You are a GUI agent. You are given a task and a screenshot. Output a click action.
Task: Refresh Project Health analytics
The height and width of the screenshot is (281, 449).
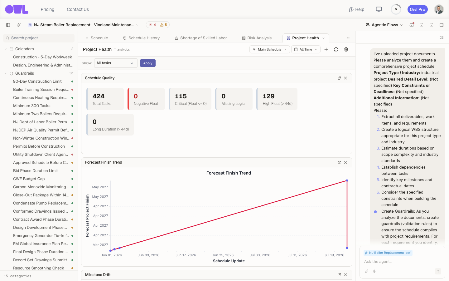point(336,49)
